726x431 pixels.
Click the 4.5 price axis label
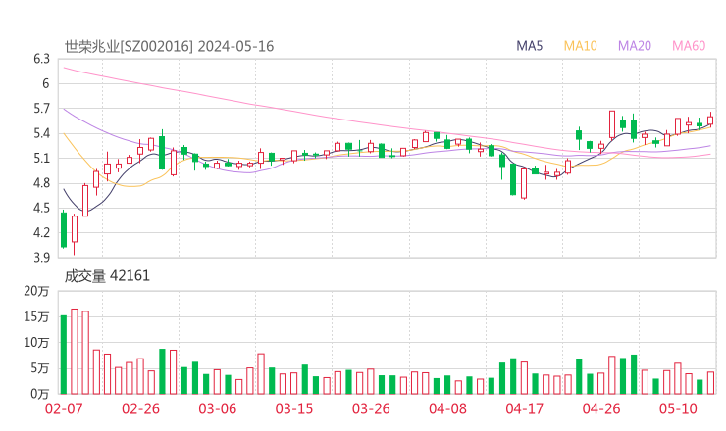tap(41, 208)
